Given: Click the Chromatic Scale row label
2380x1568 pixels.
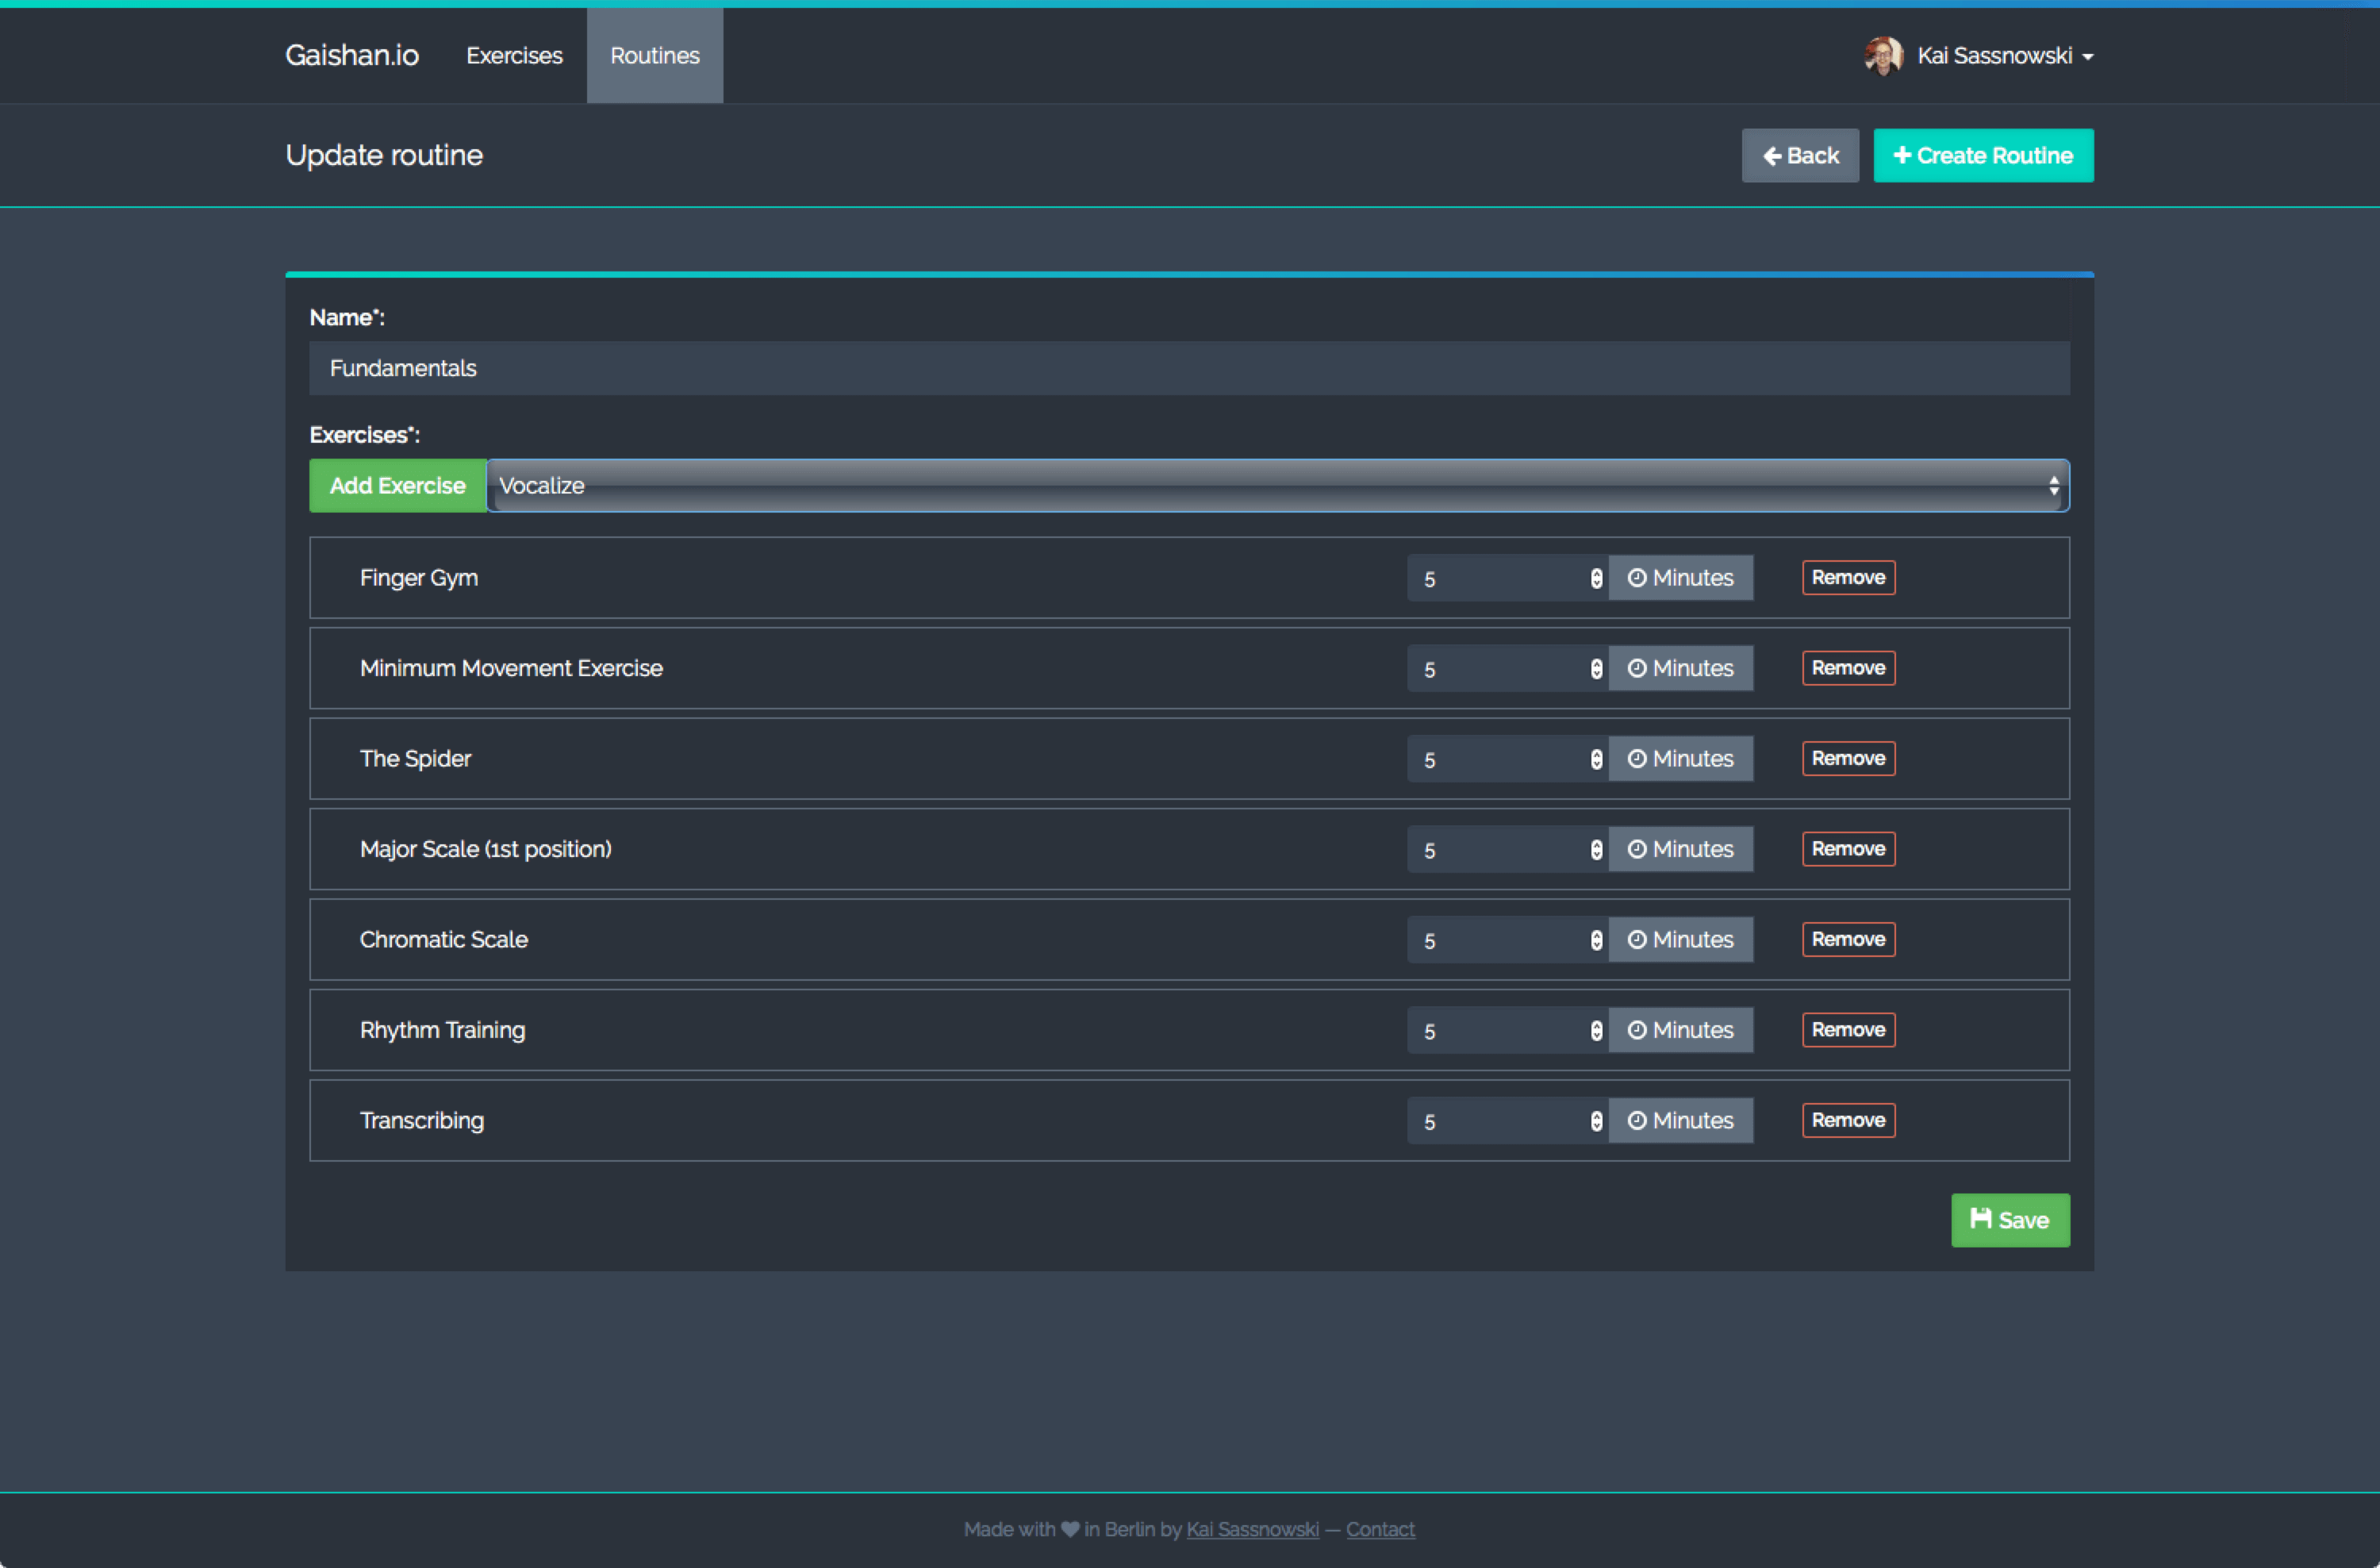Looking at the screenshot, I should pyautogui.click(x=443, y=940).
